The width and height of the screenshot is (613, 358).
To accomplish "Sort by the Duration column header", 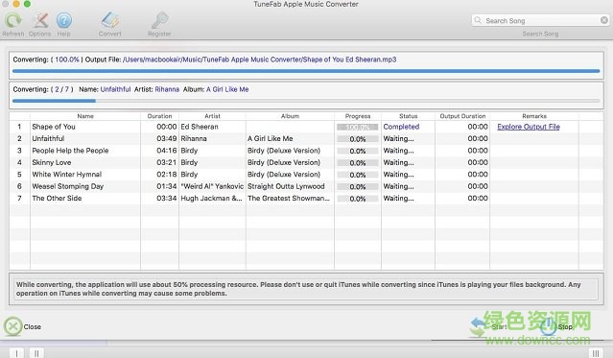I will pyautogui.click(x=159, y=116).
